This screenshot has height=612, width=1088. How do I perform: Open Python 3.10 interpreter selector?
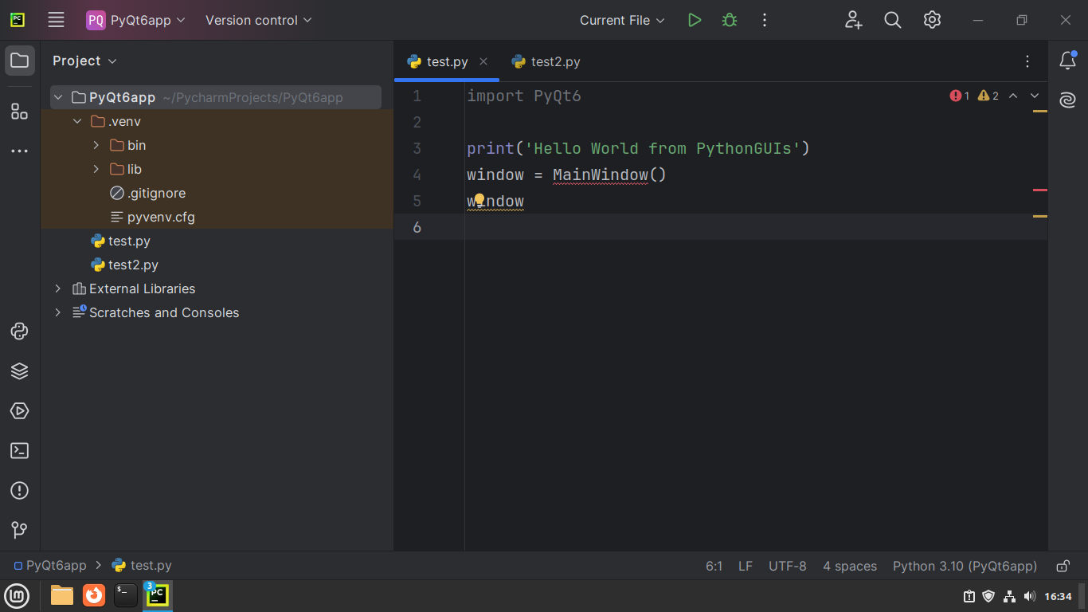coord(965,566)
